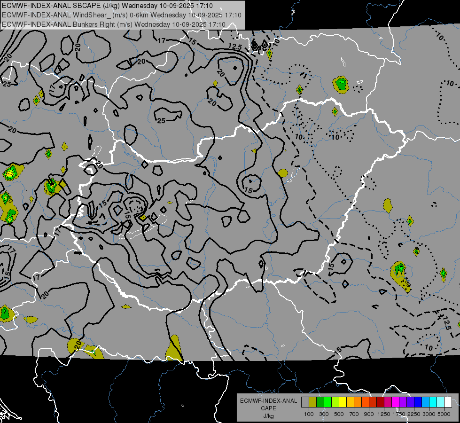Click the J/kg unit label in legend
460x423 pixels.
[x=268, y=416]
